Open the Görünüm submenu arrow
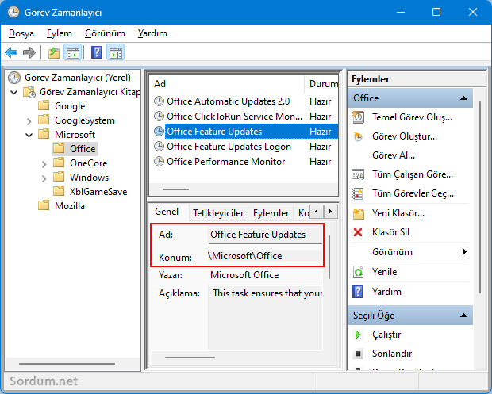This screenshot has height=394, width=492. point(464,251)
